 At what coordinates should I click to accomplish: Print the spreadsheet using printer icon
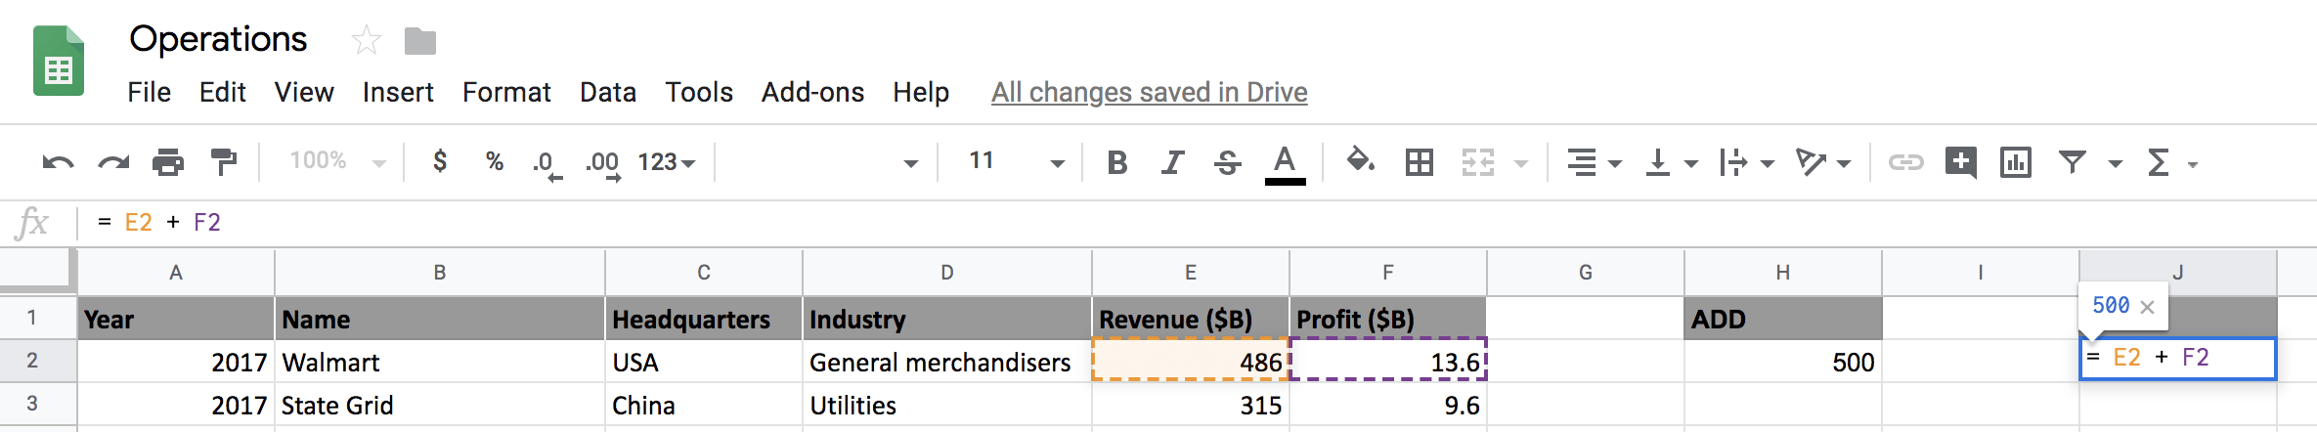point(168,162)
